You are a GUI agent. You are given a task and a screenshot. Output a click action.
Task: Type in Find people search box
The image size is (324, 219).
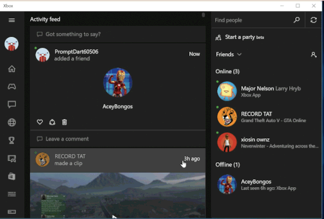point(251,20)
